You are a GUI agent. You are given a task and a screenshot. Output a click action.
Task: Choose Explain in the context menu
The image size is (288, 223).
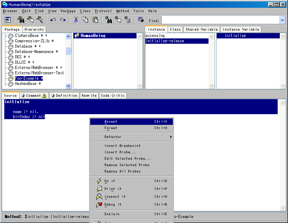132,214
